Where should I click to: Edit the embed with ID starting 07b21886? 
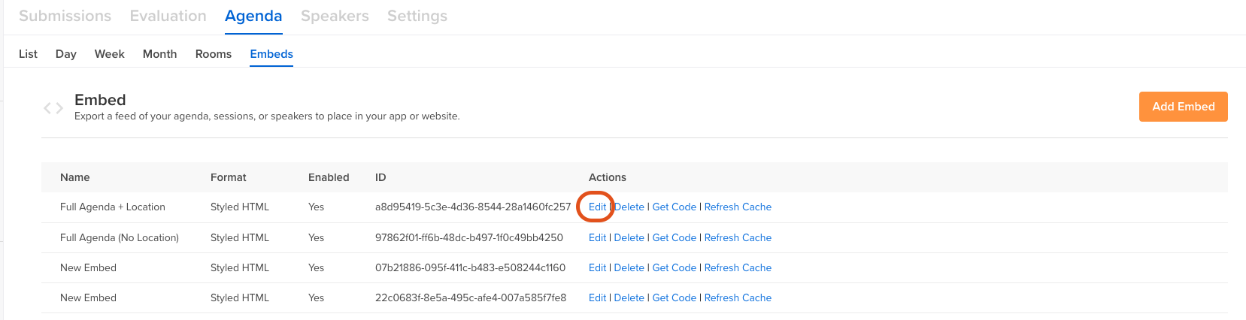[597, 267]
